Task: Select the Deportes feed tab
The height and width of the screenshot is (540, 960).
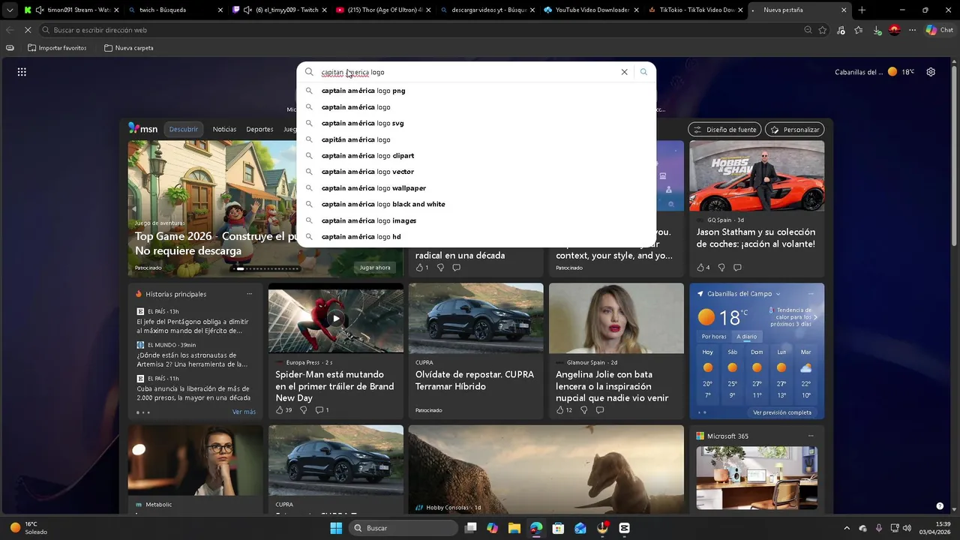Action: pos(259,129)
